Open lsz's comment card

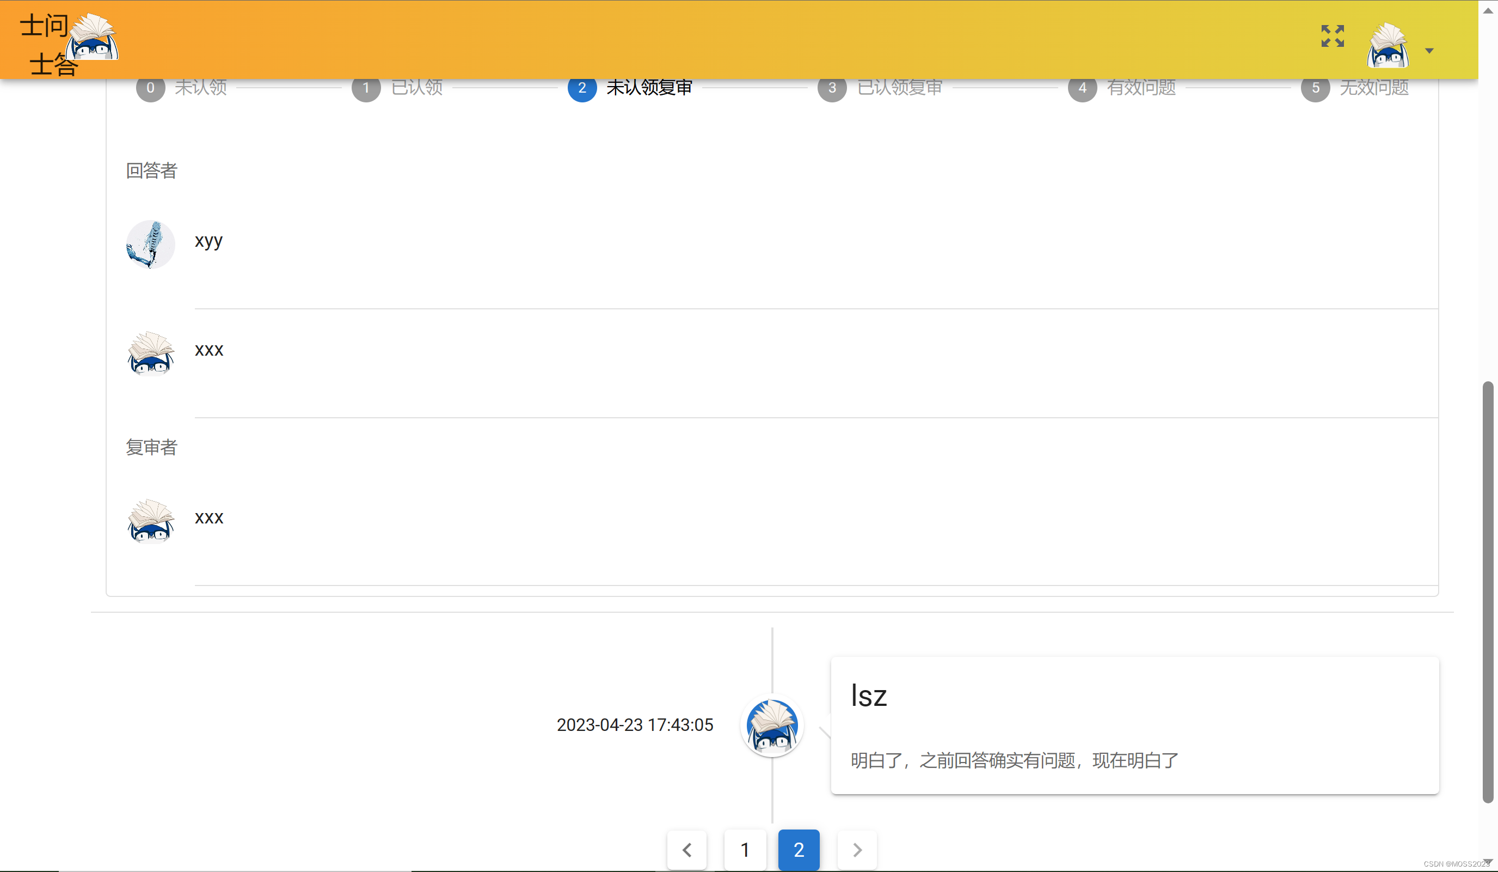1134,725
